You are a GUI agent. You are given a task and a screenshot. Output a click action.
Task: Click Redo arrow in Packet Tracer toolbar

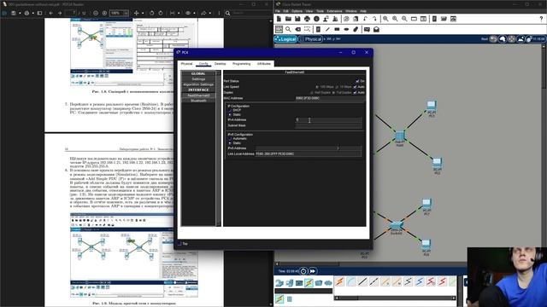point(374,19)
